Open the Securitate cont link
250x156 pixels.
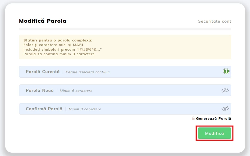tap(214, 21)
